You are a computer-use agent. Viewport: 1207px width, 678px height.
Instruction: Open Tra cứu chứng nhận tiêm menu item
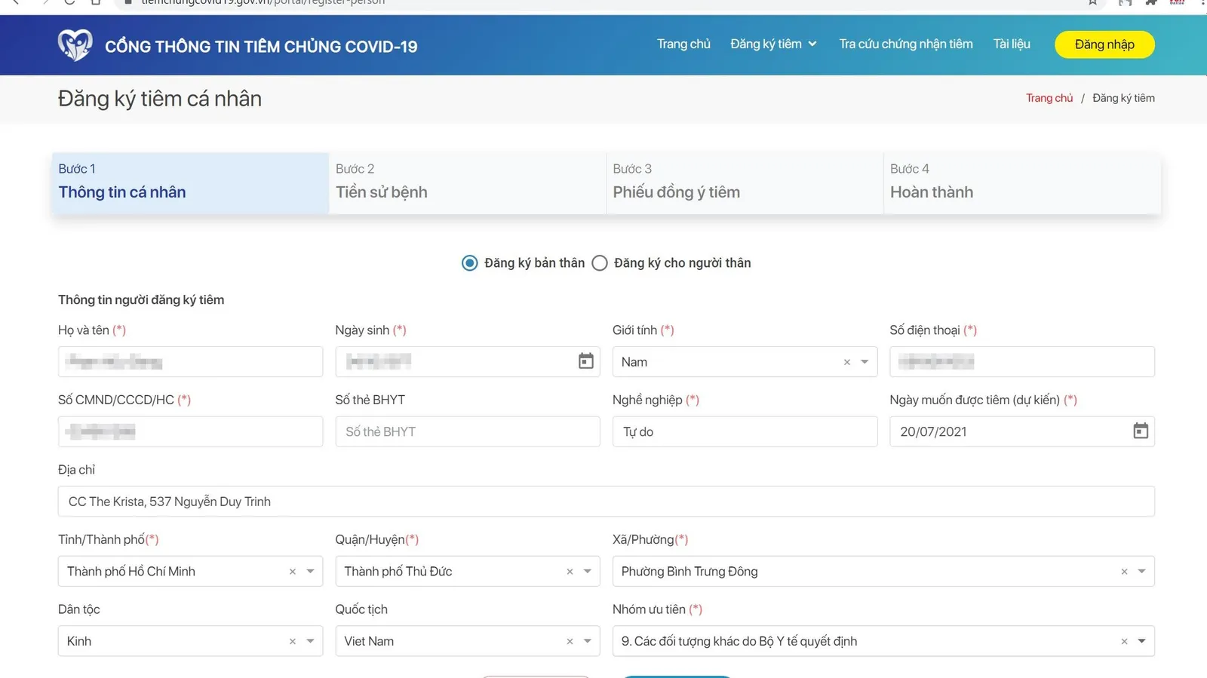click(x=906, y=44)
